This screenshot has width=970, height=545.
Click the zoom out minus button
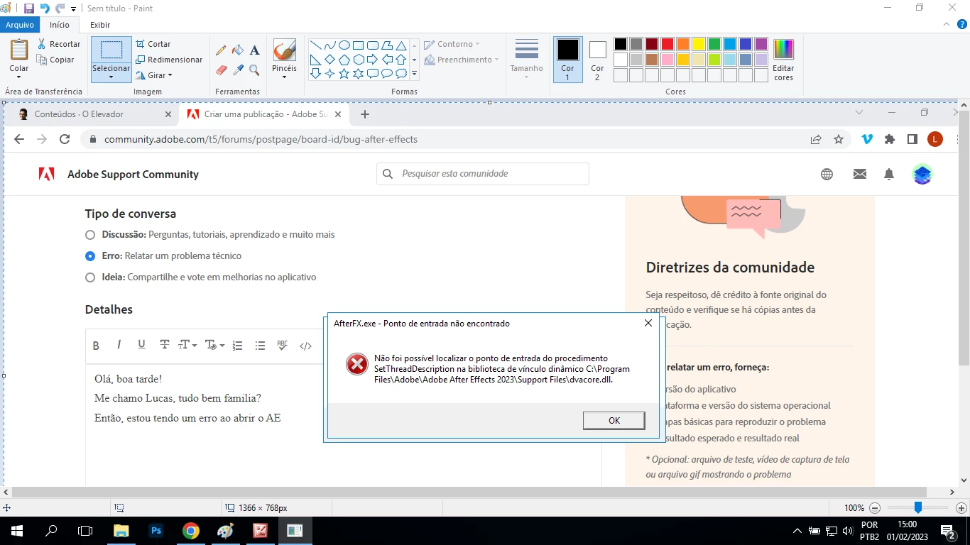875,508
